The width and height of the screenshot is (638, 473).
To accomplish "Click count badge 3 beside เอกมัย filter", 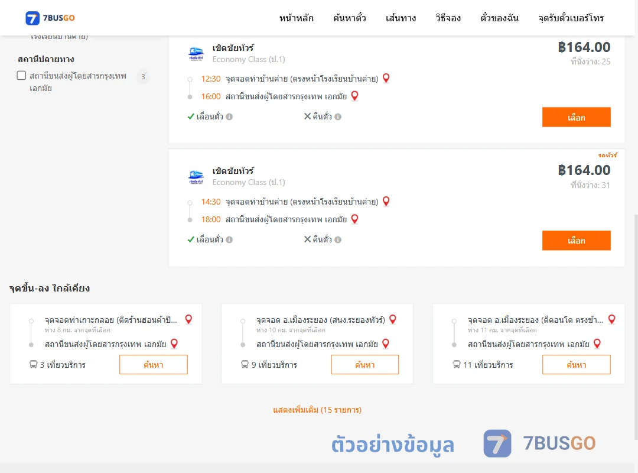I will pos(143,76).
